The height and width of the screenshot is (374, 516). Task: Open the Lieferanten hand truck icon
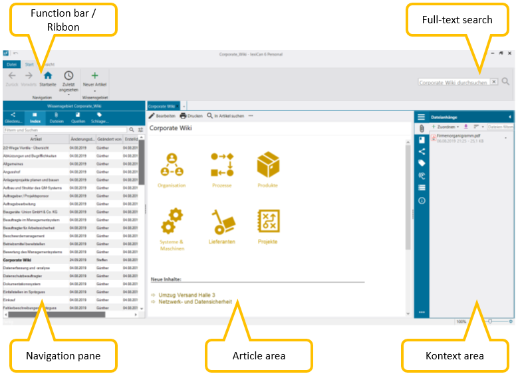pyautogui.click(x=221, y=223)
